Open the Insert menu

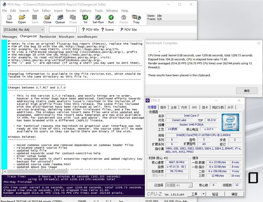pos(58,11)
